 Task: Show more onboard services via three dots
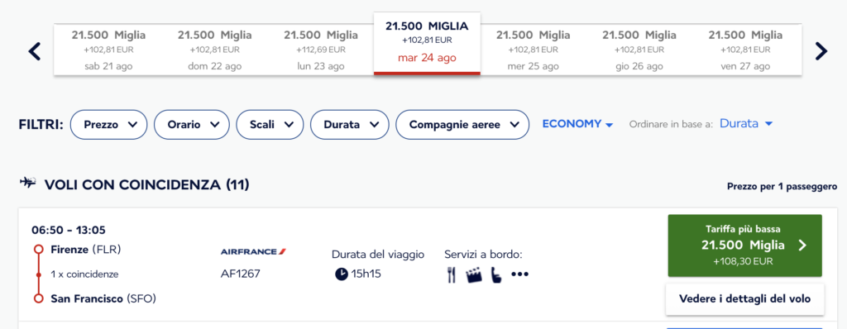(x=519, y=274)
